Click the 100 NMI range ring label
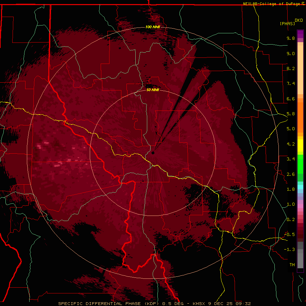 click(x=153, y=27)
